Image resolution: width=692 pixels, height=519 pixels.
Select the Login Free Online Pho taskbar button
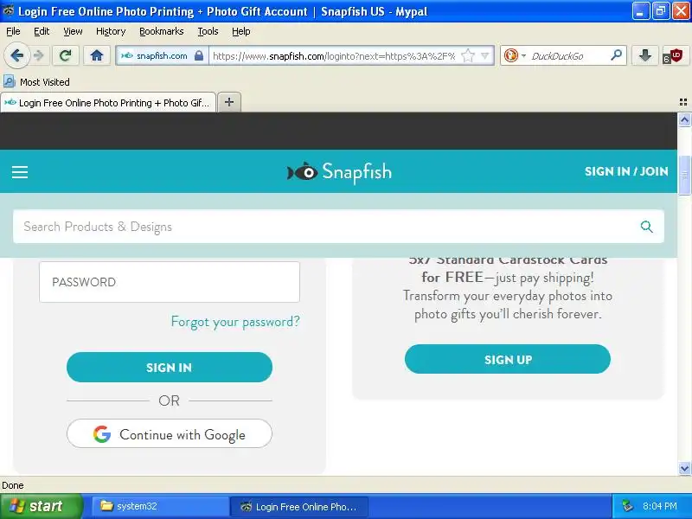298,506
